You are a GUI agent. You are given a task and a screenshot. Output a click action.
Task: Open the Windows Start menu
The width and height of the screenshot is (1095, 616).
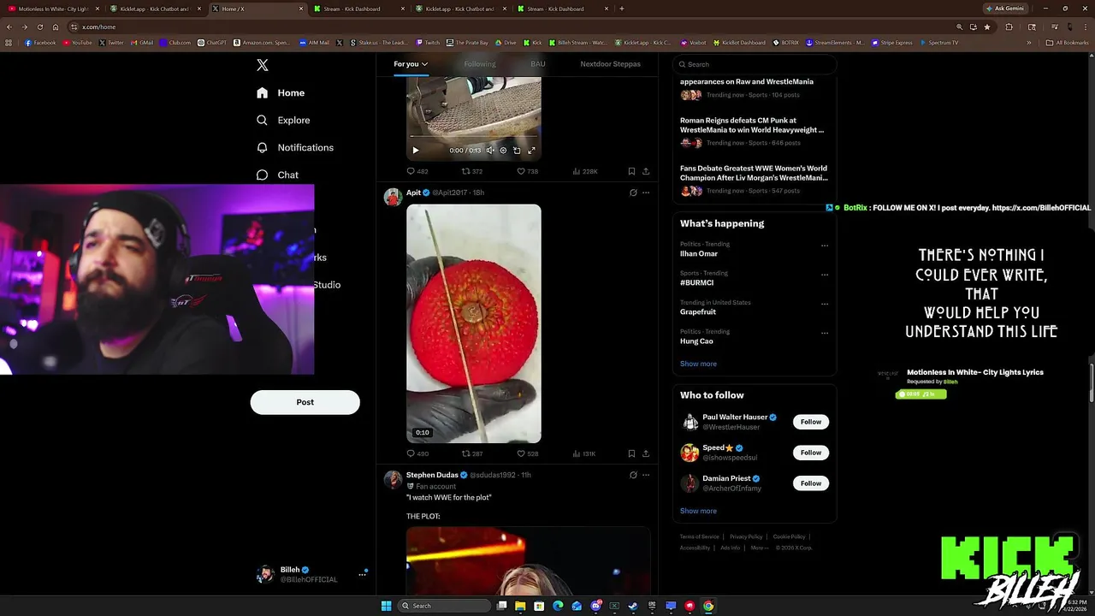pos(387,606)
